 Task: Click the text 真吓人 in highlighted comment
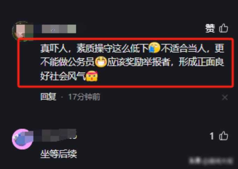click(x=54, y=48)
